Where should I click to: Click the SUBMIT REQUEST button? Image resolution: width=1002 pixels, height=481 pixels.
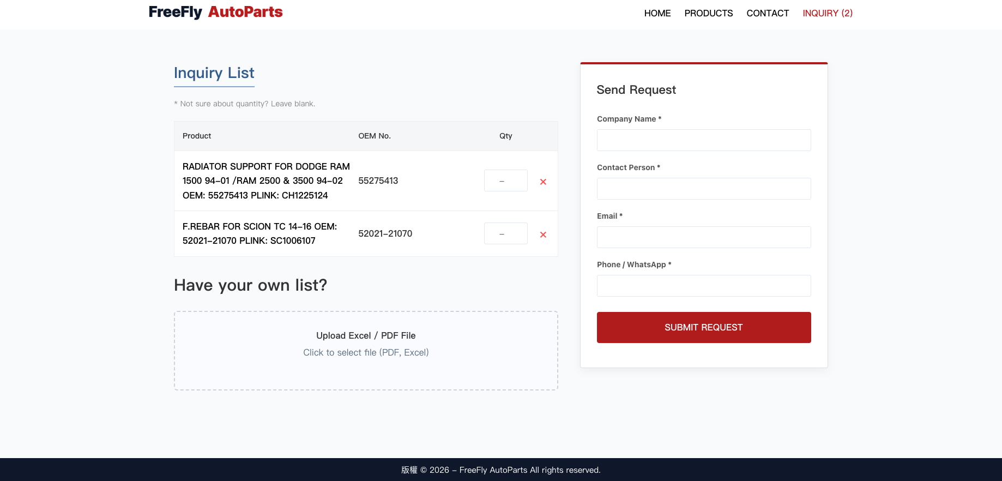(x=703, y=327)
